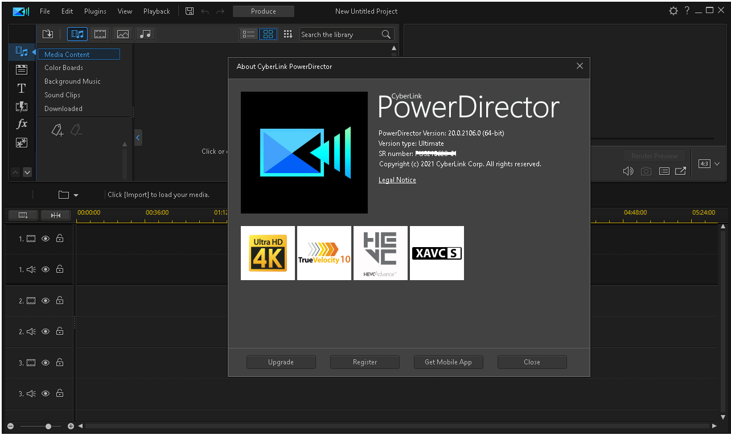Screen dimensions: 731x435
Task: Select Color Boards in the library tree
Action: pos(64,68)
